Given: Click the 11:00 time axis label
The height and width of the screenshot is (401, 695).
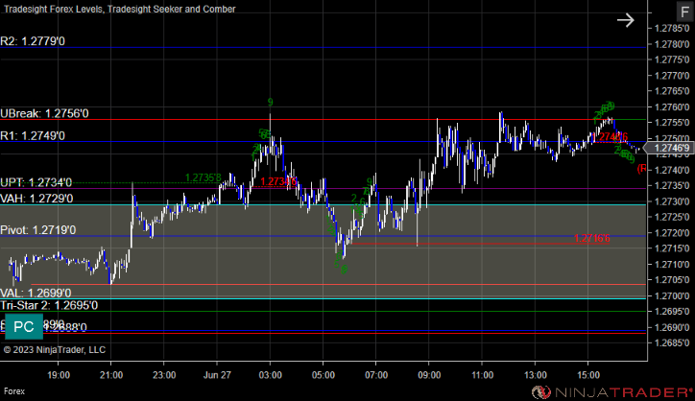Looking at the screenshot, I should click(x=482, y=375).
